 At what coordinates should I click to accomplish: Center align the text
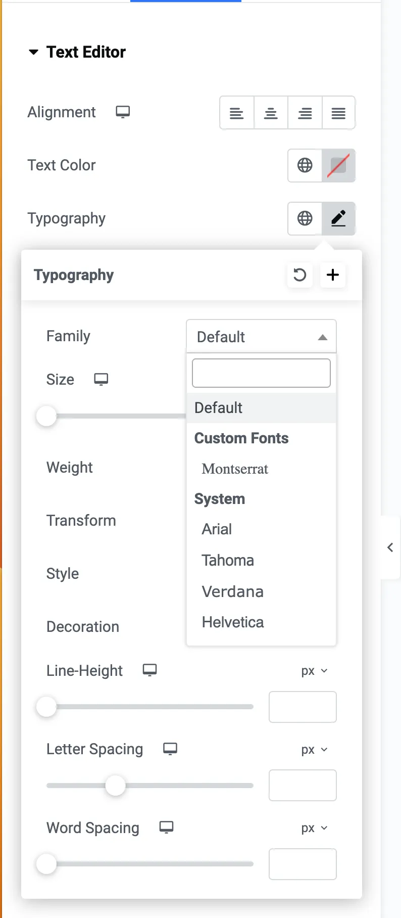(x=271, y=113)
